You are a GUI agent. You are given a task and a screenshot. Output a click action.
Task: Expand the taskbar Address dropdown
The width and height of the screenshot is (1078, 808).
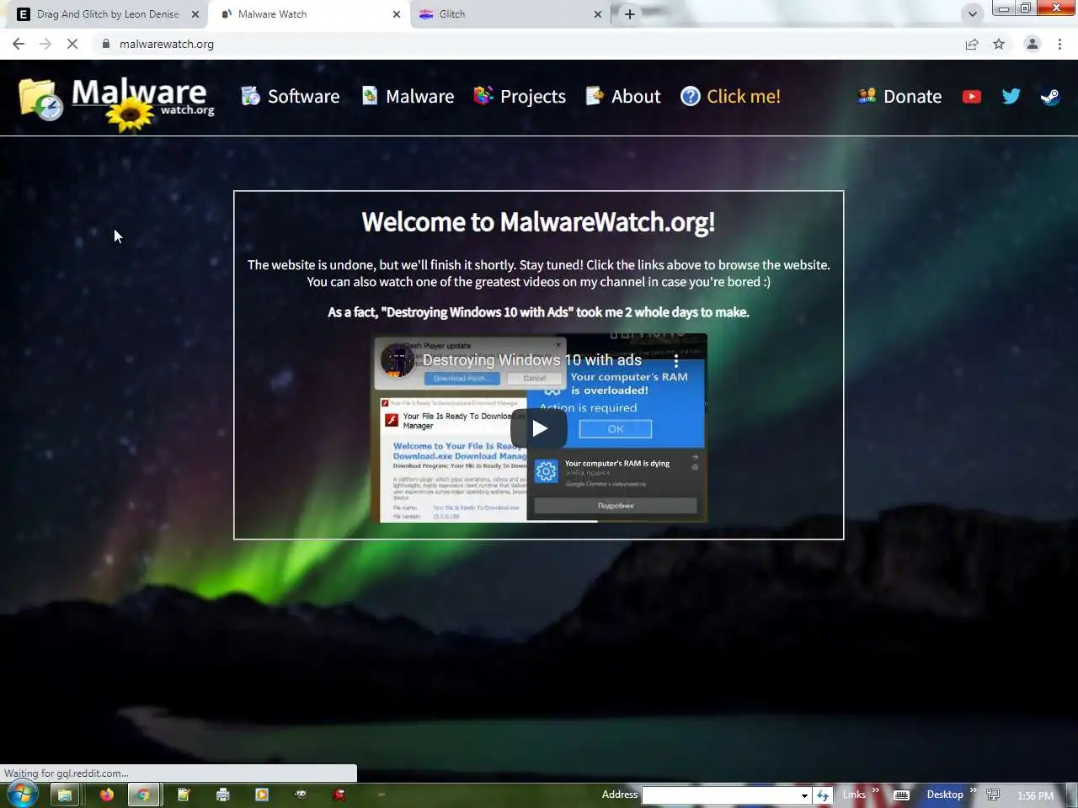click(x=804, y=795)
